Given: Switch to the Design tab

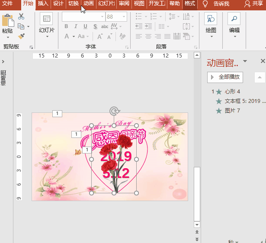Looking at the screenshot, I should pos(58,3).
